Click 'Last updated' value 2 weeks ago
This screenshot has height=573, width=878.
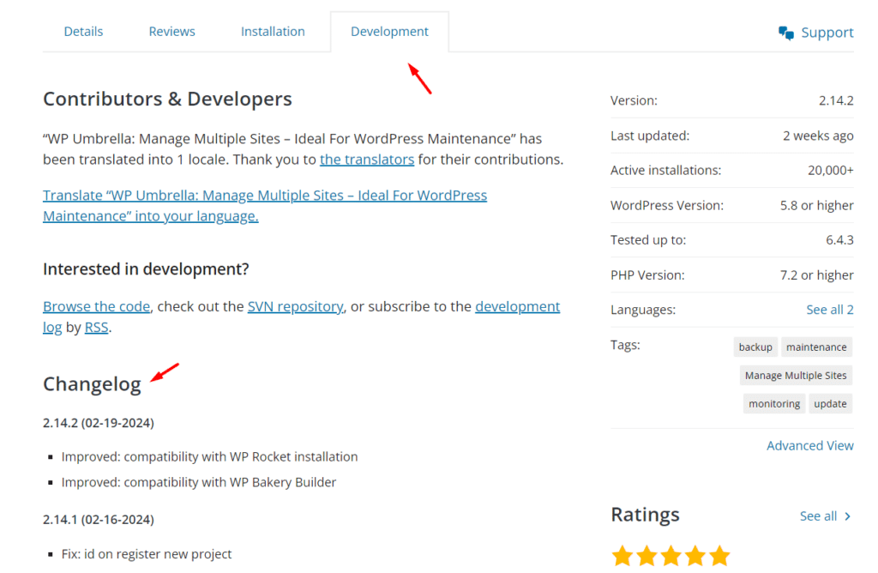point(818,136)
